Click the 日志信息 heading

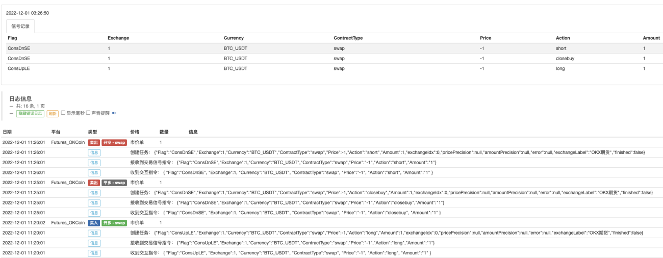point(21,98)
